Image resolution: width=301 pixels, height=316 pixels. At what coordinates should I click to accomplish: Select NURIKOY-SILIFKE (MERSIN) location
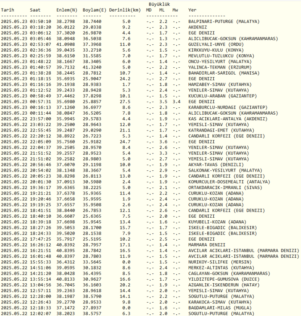[x=220, y=262]
